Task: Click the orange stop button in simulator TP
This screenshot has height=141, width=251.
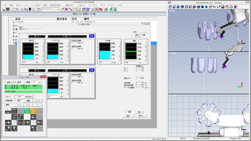Action: coord(33,110)
